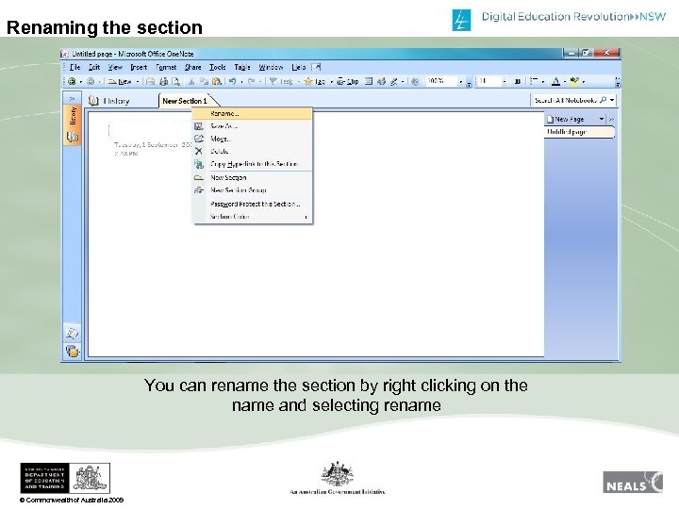The image size is (679, 509).
Task: Open the Table menu
Action: coord(242,67)
